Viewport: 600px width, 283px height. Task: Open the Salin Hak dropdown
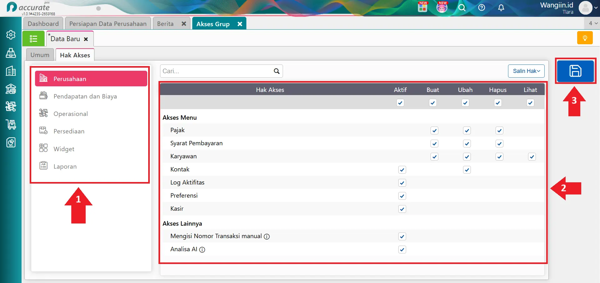(x=526, y=71)
